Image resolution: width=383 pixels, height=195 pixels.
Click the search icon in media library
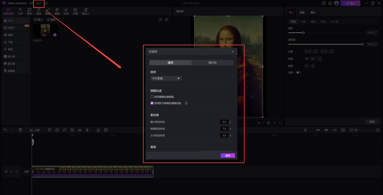(160, 20)
